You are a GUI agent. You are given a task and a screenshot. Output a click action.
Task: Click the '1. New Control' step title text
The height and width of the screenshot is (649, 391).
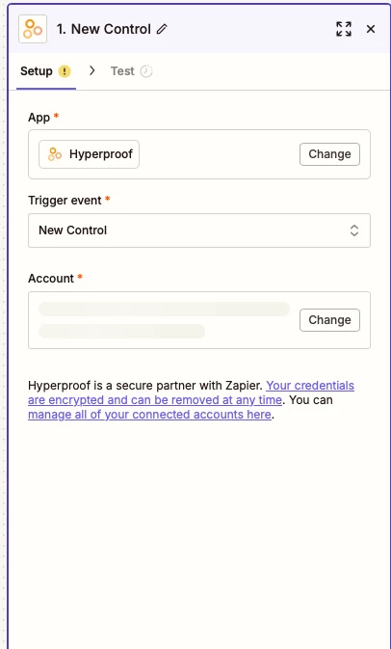pos(104,29)
